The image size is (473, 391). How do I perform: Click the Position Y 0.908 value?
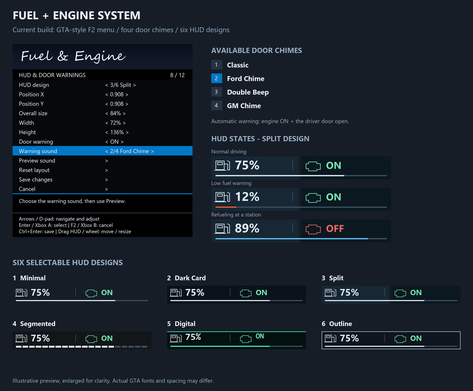[117, 104]
